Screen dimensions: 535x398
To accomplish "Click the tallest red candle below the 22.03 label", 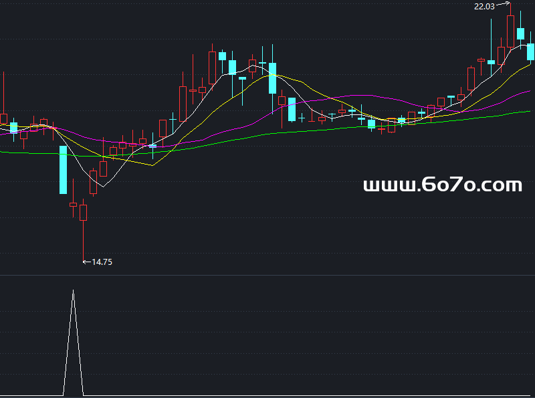I will click(x=510, y=31).
